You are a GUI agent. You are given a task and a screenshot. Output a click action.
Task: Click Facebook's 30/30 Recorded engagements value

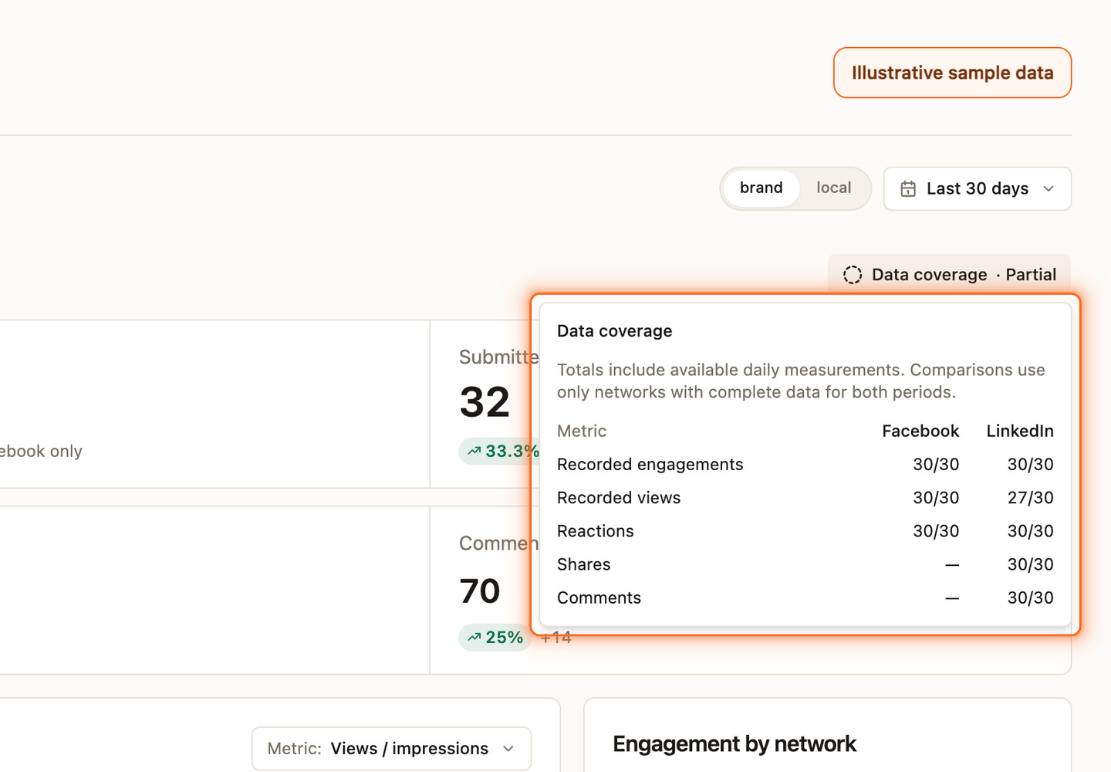click(x=936, y=464)
